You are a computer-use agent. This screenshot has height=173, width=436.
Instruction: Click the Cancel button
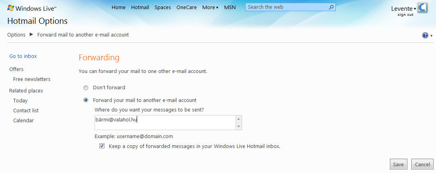pyautogui.click(x=422, y=164)
